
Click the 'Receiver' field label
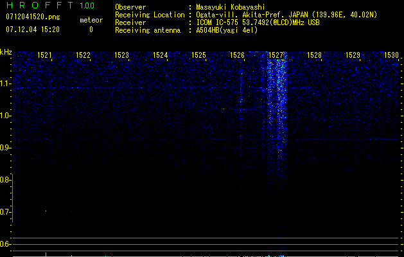[130, 22]
